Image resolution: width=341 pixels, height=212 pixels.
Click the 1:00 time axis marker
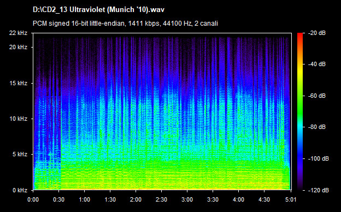(x=84, y=199)
